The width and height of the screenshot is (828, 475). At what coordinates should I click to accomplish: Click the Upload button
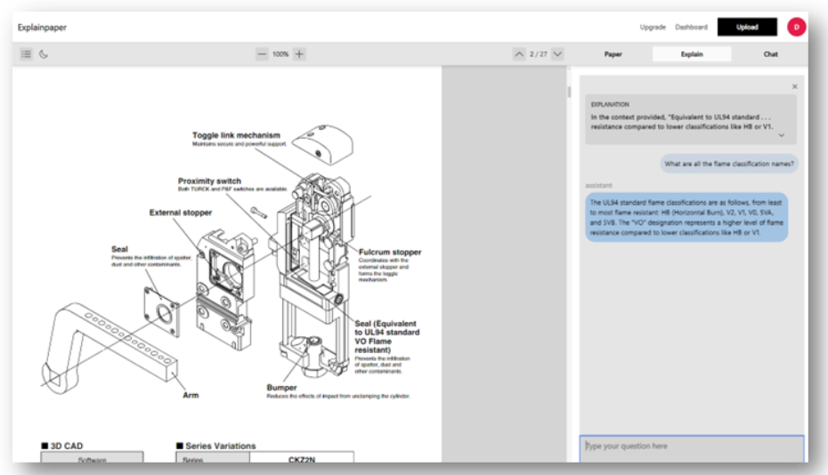click(747, 27)
